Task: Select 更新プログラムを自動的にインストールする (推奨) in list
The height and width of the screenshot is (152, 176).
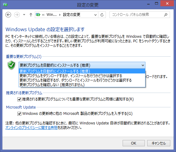Action: click(82, 71)
